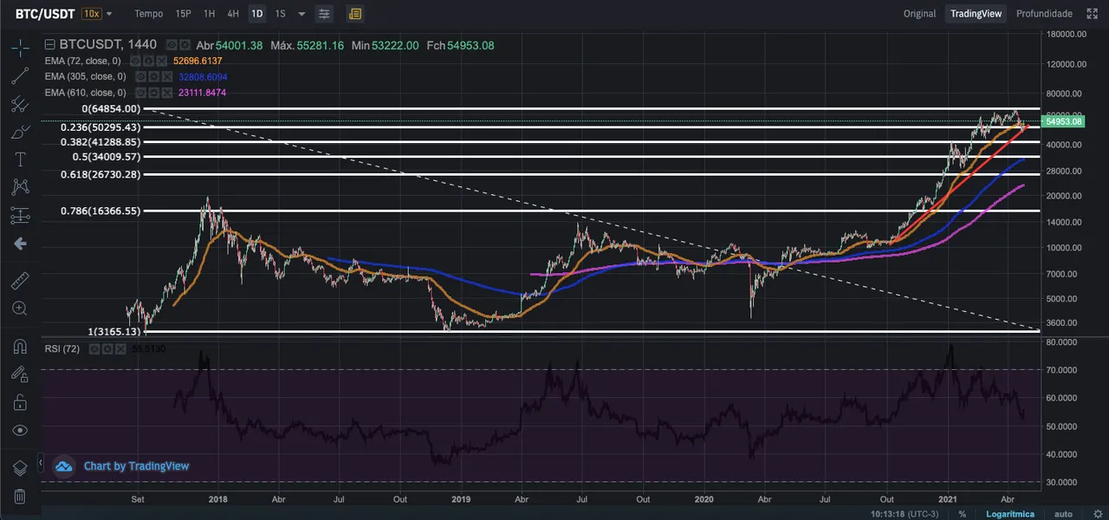Viewport: 1109px width, 520px height.
Task: Open EMA 305 settings gear
Action: (152, 76)
